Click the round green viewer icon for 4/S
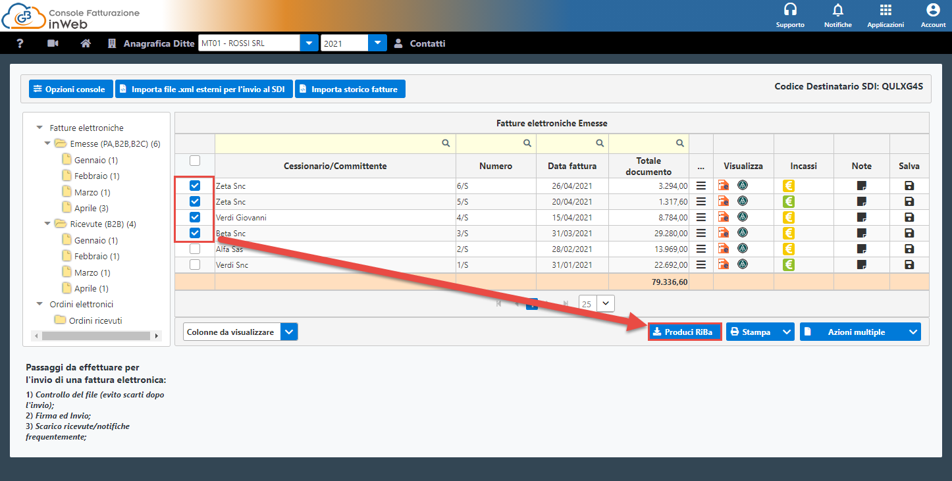This screenshot has height=481, width=952. [743, 217]
